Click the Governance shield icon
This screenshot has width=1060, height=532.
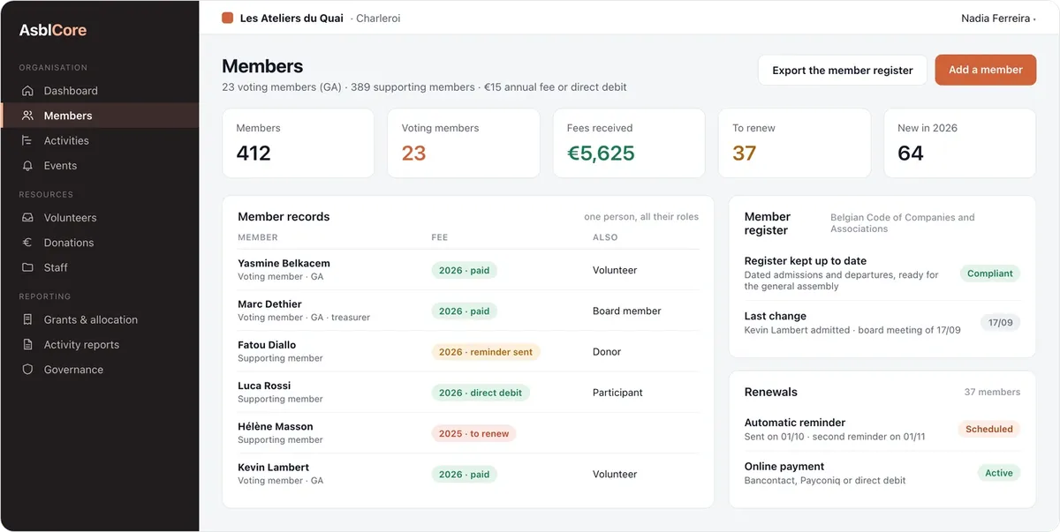[27, 370]
